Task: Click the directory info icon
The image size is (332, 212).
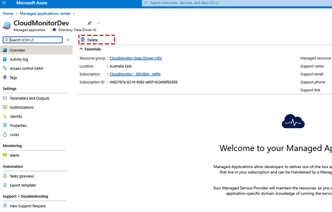Action: (x=54, y=30)
